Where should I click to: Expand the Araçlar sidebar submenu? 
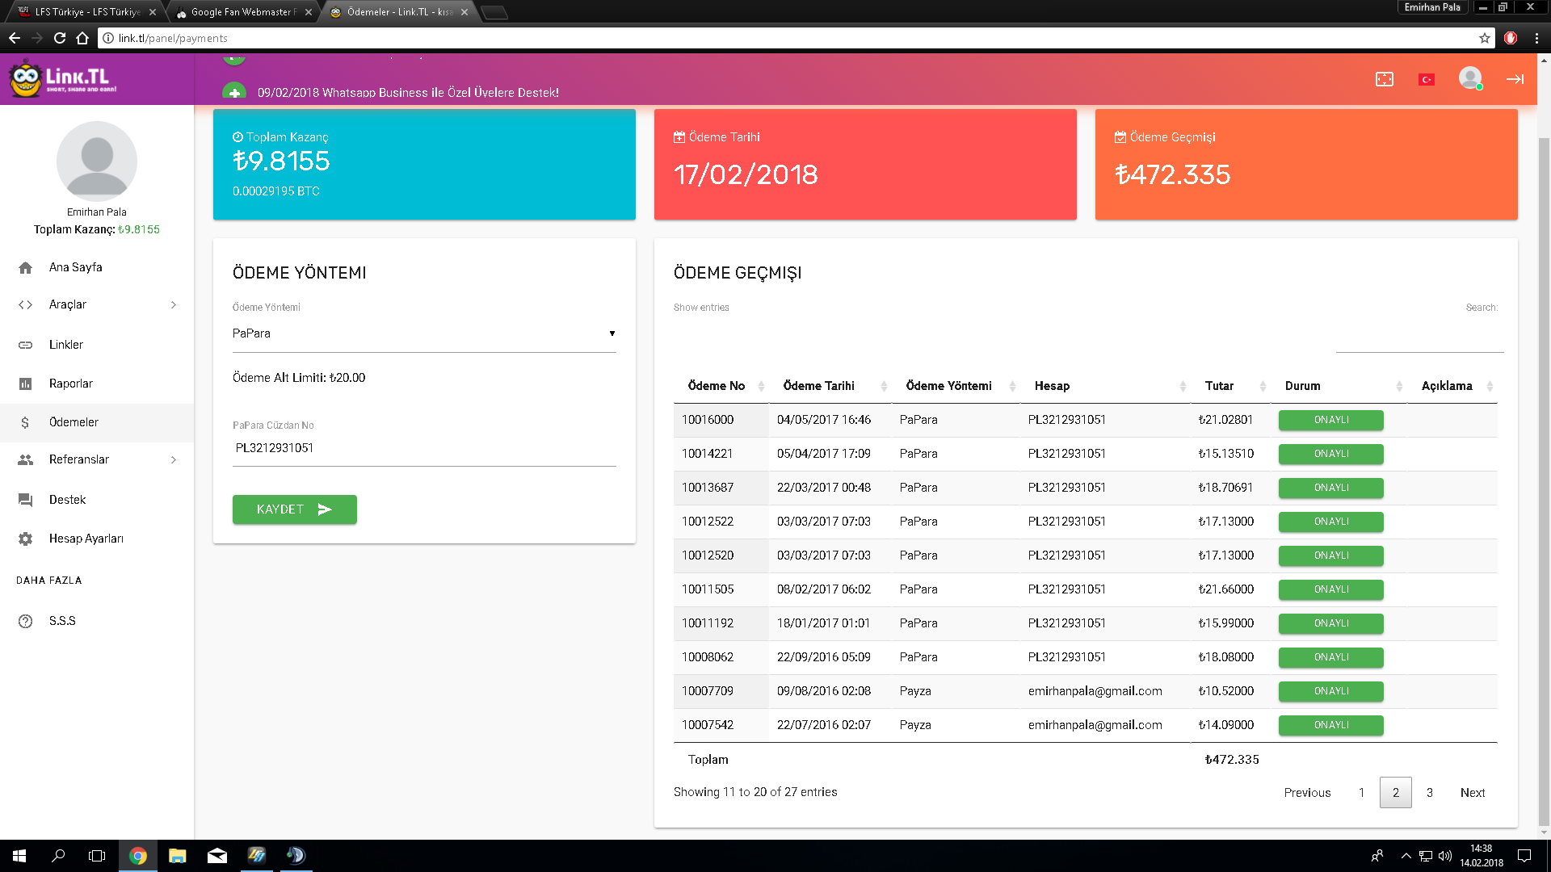coord(97,304)
